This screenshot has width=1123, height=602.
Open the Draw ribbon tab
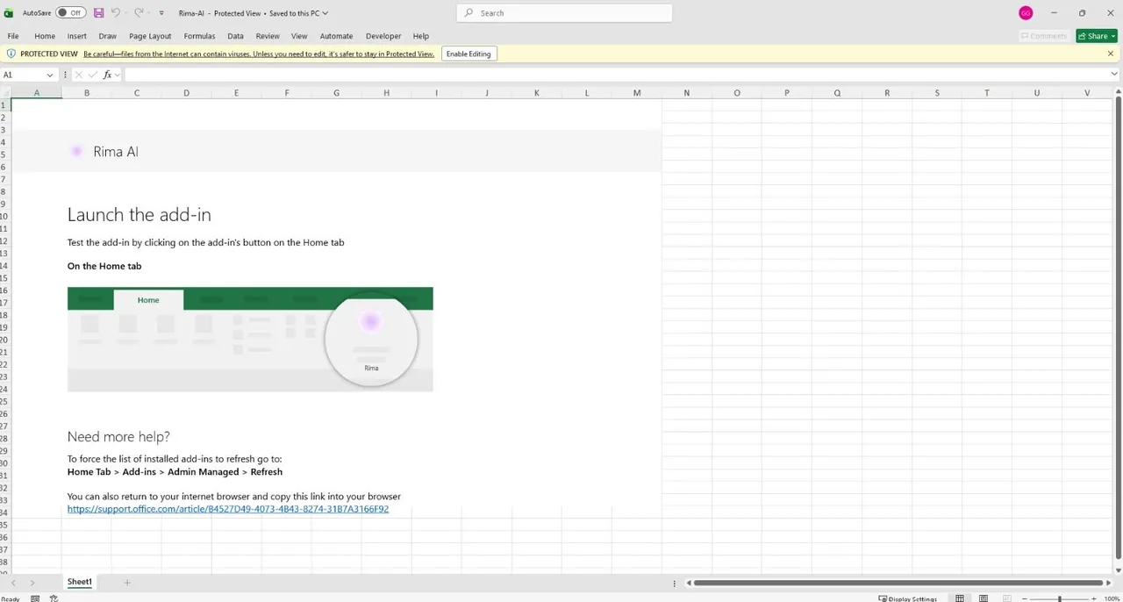[108, 36]
